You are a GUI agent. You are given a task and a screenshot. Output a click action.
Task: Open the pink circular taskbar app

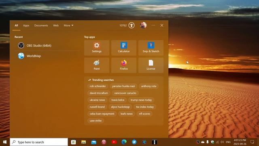(104, 142)
